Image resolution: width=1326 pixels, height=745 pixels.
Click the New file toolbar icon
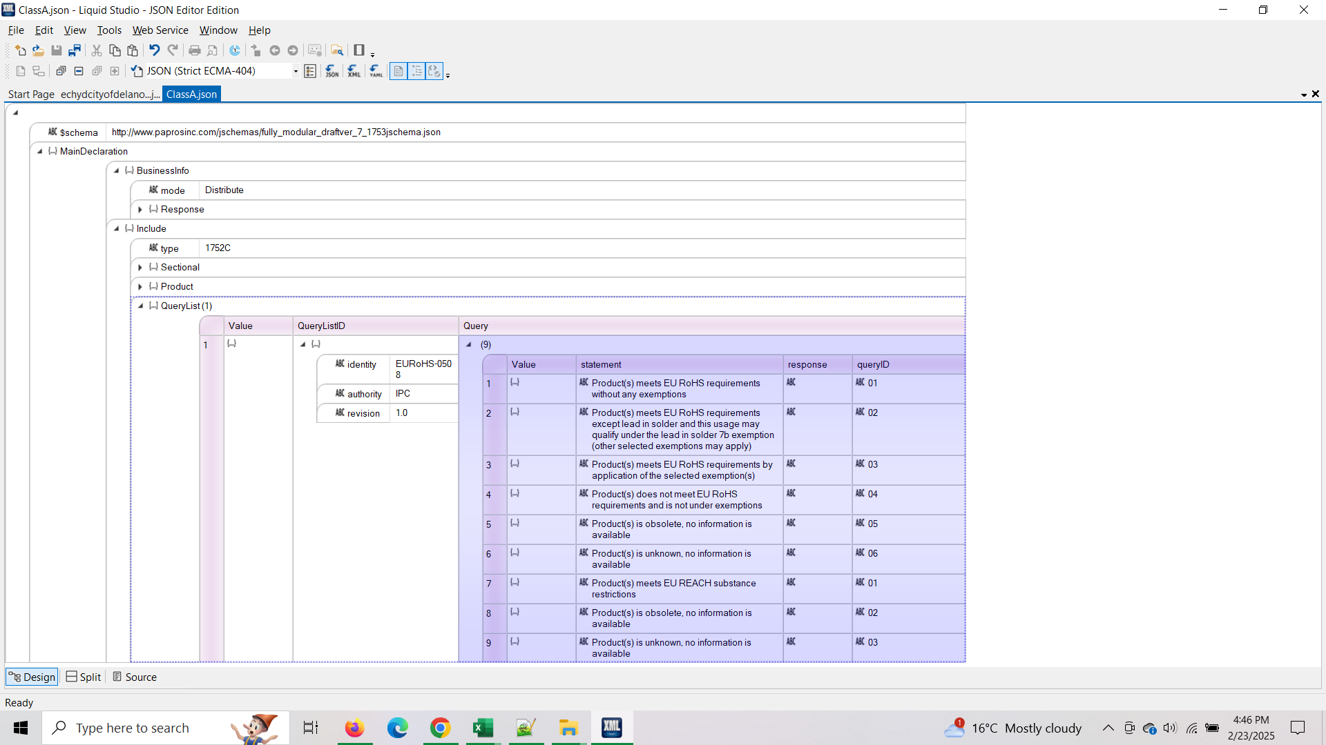coord(20,50)
